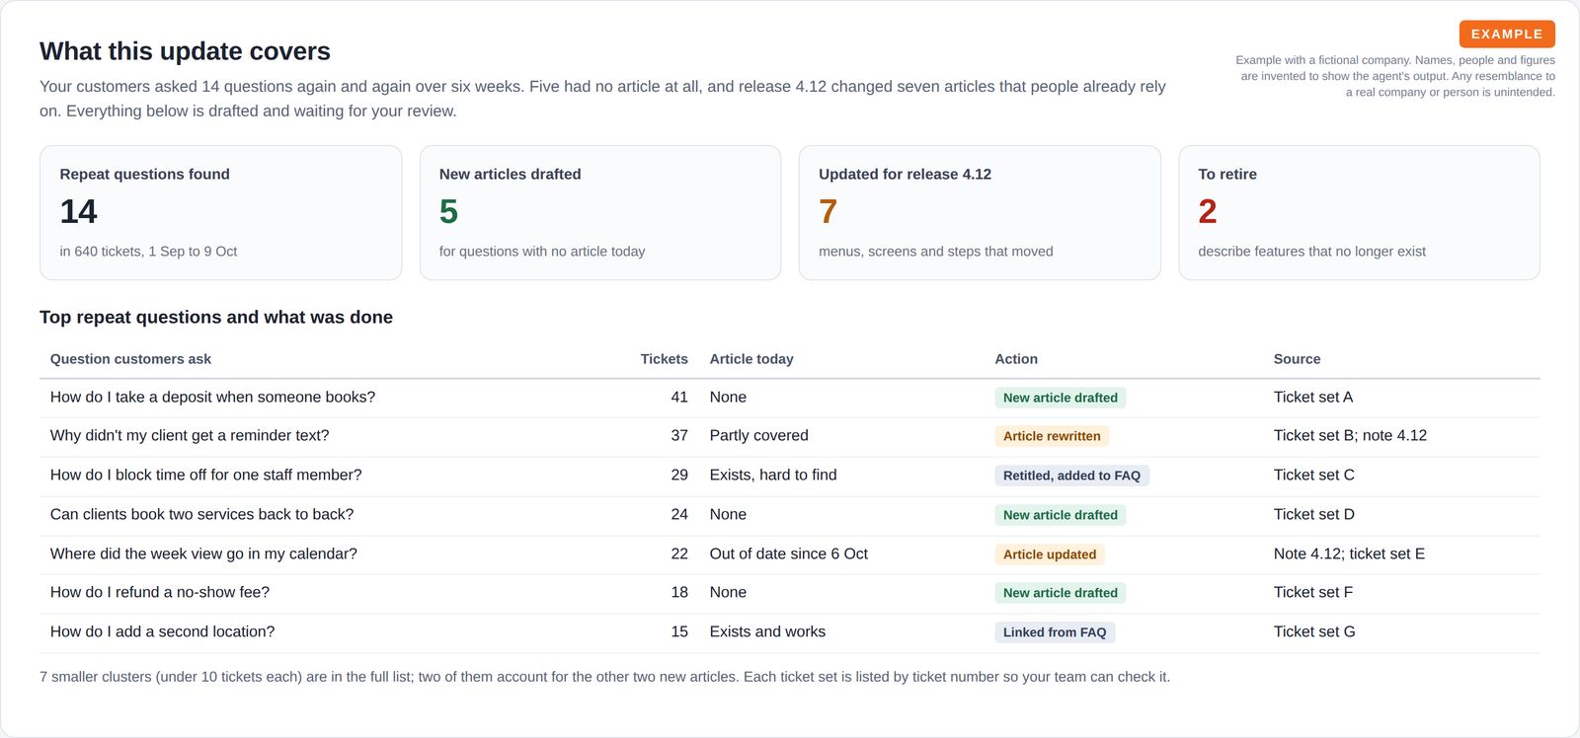Click the Article today column header
The image size is (1580, 738).
(751, 359)
